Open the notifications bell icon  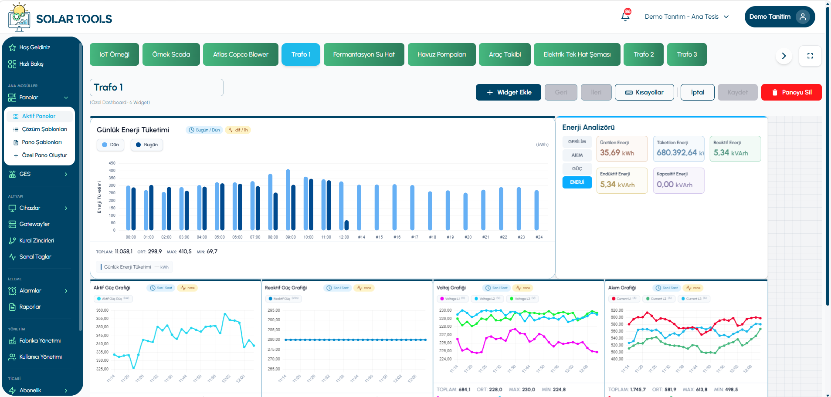click(x=625, y=16)
